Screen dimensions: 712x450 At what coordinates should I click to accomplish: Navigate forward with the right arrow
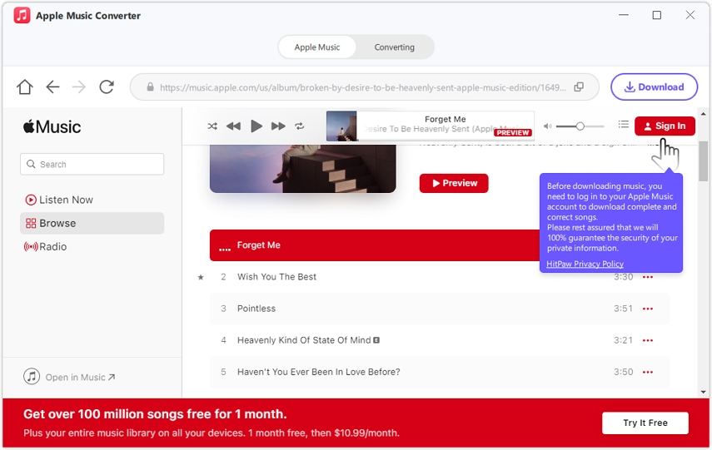pyautogui.click(x=79, y=87)
